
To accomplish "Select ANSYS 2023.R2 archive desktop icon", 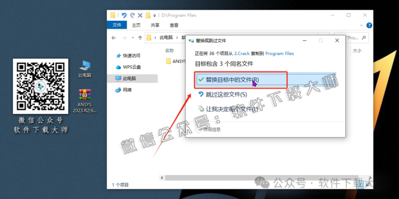I will coord(85,101).
